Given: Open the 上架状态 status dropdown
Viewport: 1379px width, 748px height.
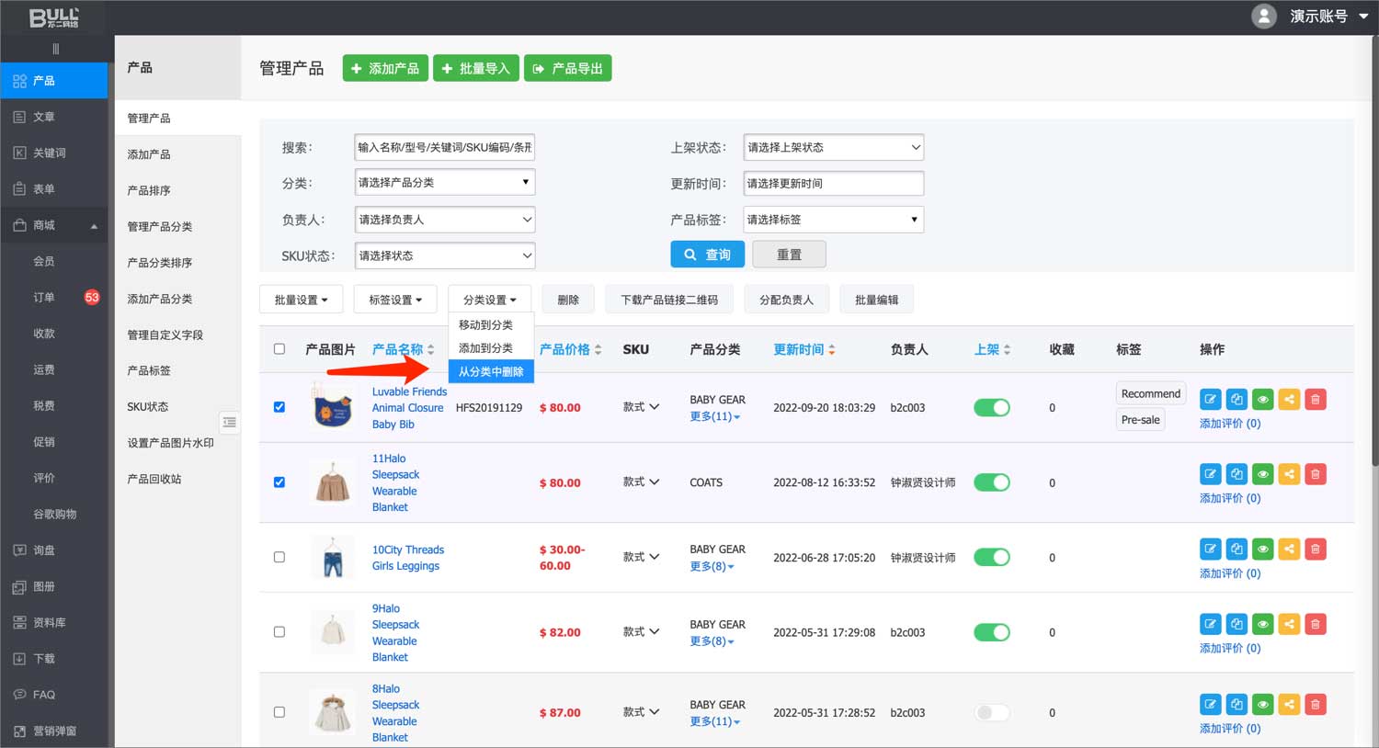Looking at the screenshot, I should coord(833,147).
